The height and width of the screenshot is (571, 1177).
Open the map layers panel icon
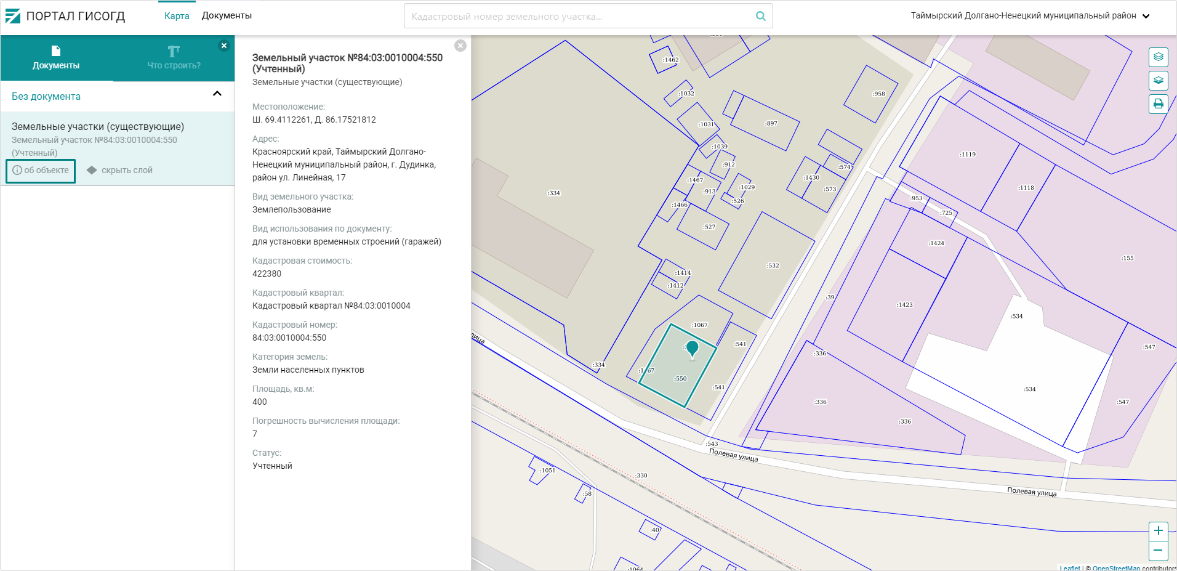tap(1158, 57)
